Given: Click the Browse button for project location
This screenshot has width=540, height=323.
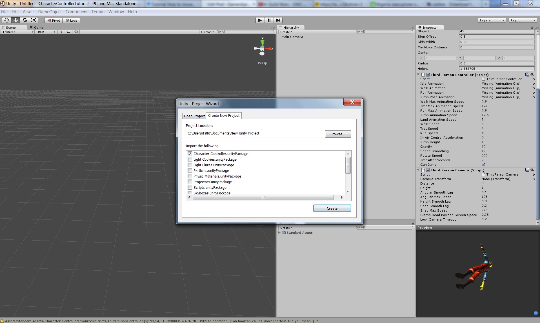Looking at the screenshot, I should tap(337, 134).
